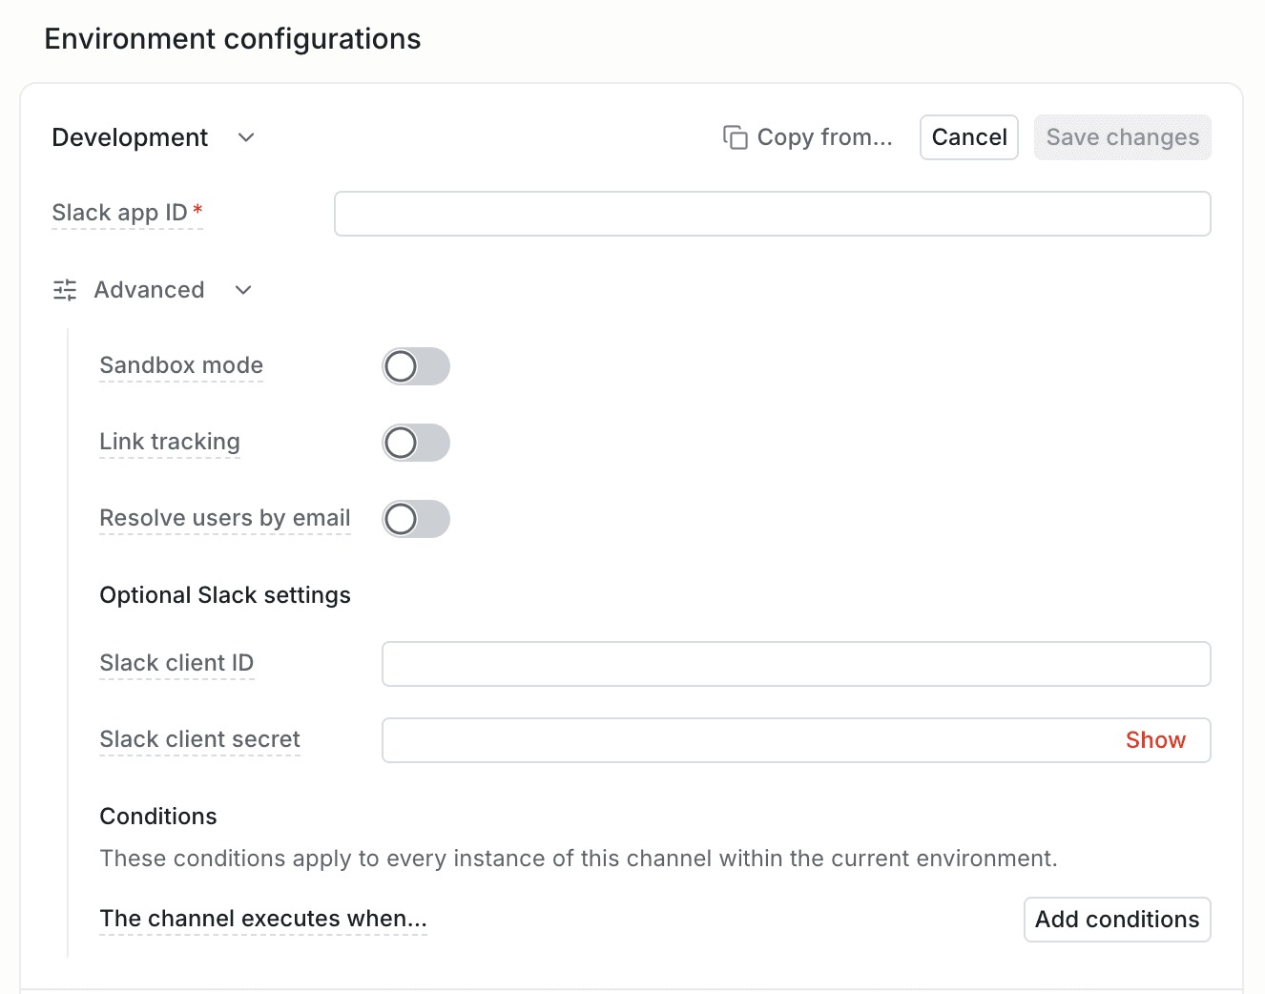
Task: Turn on Resolve users by email
Action: pyautogui.click(x=416, y=519)
